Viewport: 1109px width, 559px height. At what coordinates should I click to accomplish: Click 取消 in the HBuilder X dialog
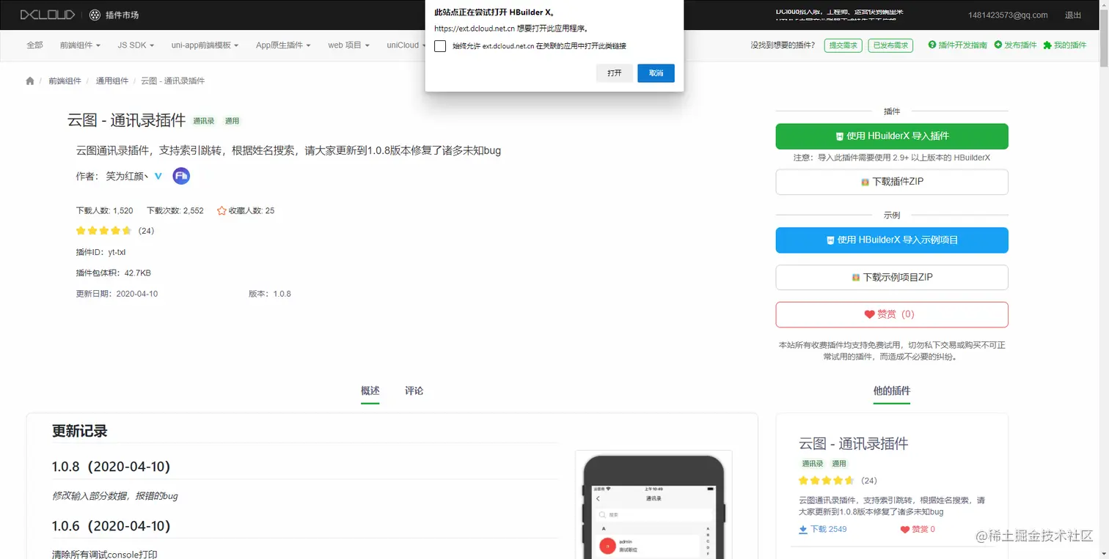tap(656, 73)
